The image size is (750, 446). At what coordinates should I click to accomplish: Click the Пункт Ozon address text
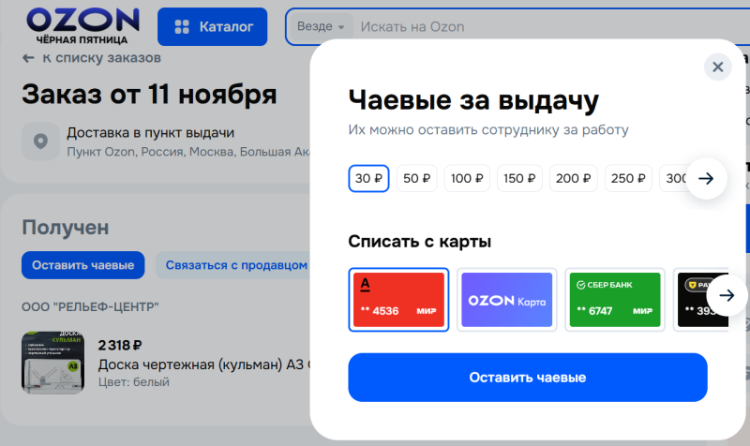pyautogui.click(x=188, y=152)
